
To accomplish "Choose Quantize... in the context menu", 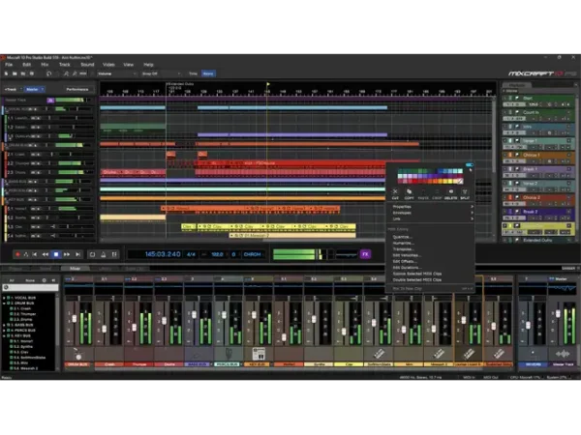I will coord(403,237).
